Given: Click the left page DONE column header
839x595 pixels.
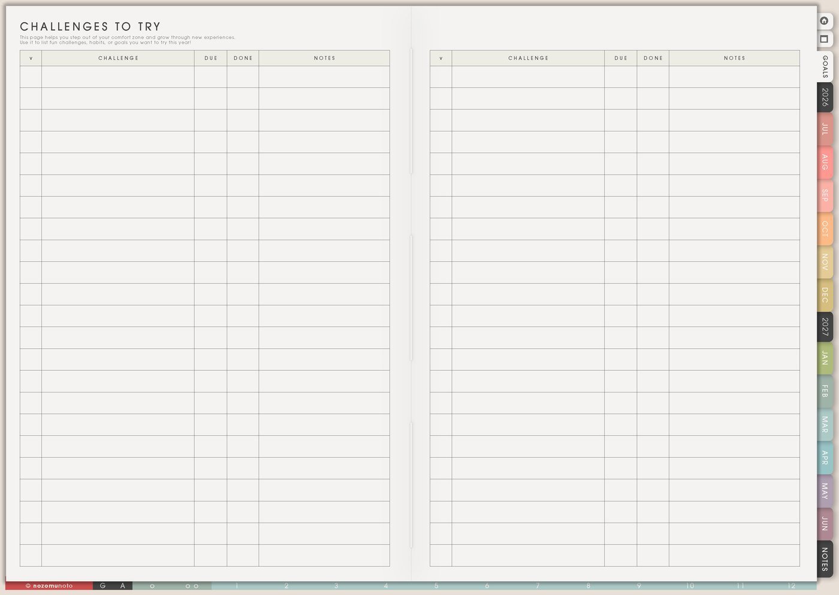Looking at the screenshot, I should [x=243, y=58].
